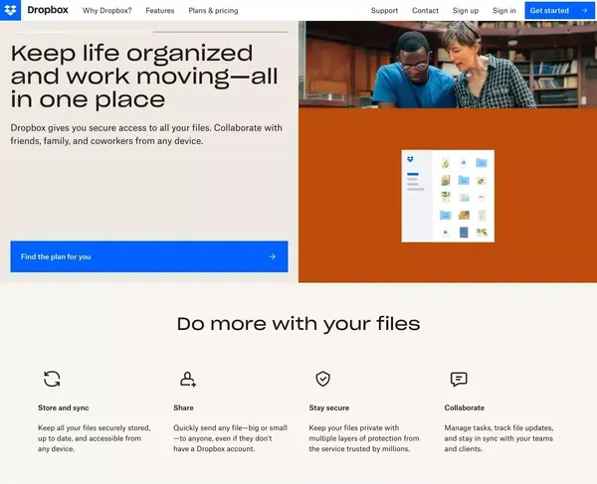Click the Store and sync heading
This screenshot has width=597, height=484.
coord(64,407)
